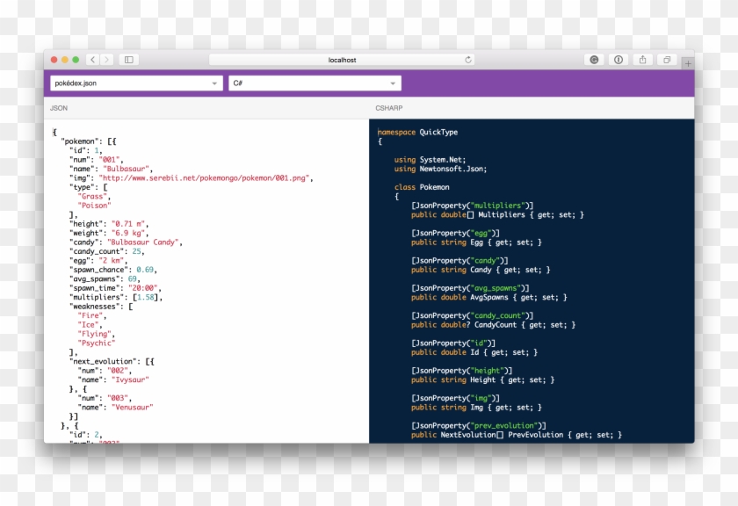Click the Grammarly extension icon in toolbar

coord(595,60)
